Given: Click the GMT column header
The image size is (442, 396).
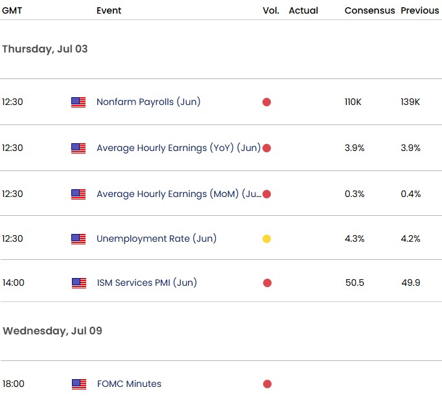Looking at the screenshot, I should click(13, 10).
